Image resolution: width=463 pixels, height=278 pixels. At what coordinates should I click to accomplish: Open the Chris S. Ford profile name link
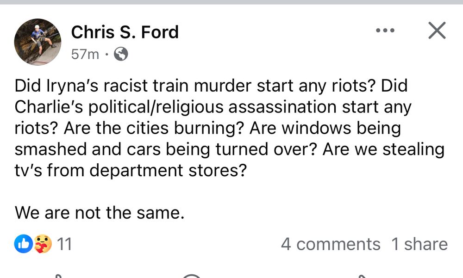pyautogui.click(x=125, y=32)
